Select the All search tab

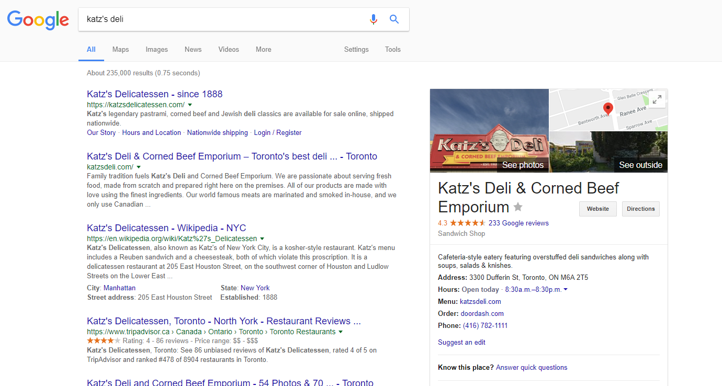click(x=91, y=50)
